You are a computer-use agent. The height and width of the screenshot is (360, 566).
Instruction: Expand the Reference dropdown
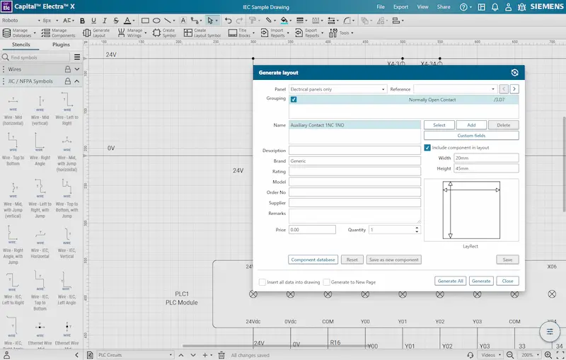click(x=455, y=89)
